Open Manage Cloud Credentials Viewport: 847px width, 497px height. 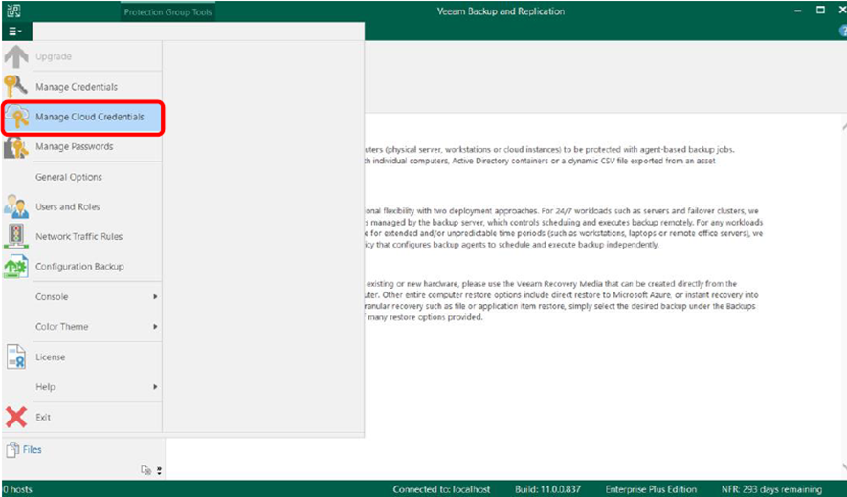pyautogui.click(x=81, y=117)
